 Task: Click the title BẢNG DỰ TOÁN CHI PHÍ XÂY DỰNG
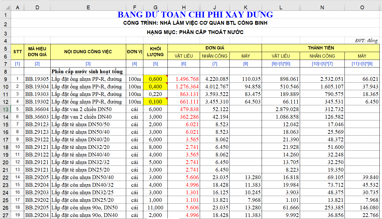coord(195,14)
